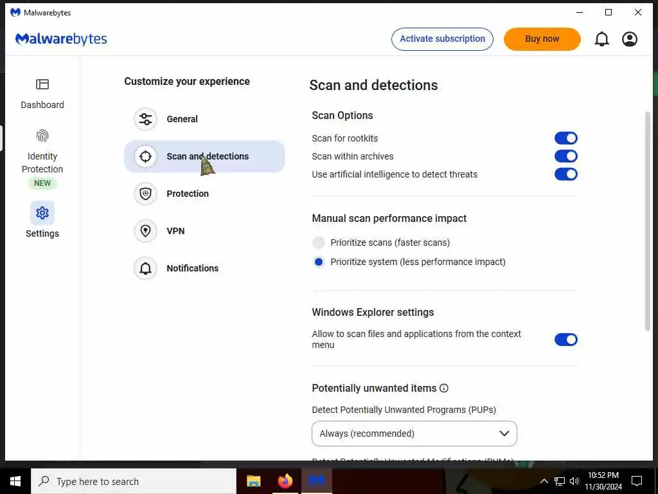658x494 pixels.
Task: Open the network icon in system tray
Action: pos(560,481)
